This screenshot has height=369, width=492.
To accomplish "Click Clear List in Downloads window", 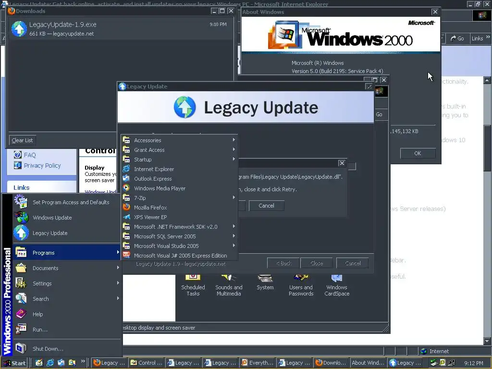I will (22, 140).
